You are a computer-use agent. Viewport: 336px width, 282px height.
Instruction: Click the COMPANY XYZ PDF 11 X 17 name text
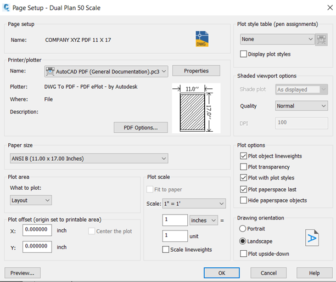click(78, 40)
